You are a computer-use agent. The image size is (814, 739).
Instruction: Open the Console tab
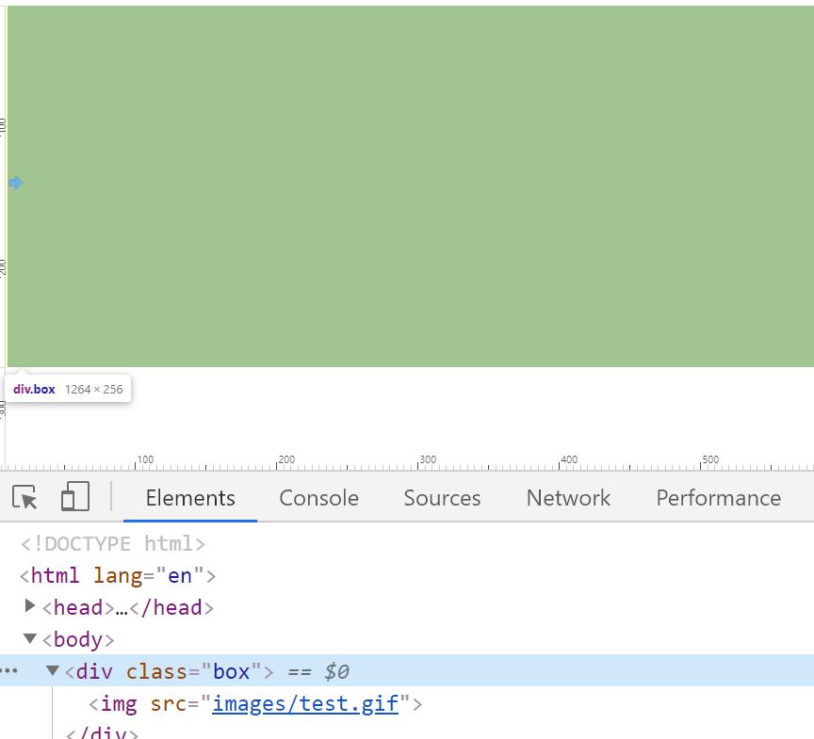click(x=318, y=498)
